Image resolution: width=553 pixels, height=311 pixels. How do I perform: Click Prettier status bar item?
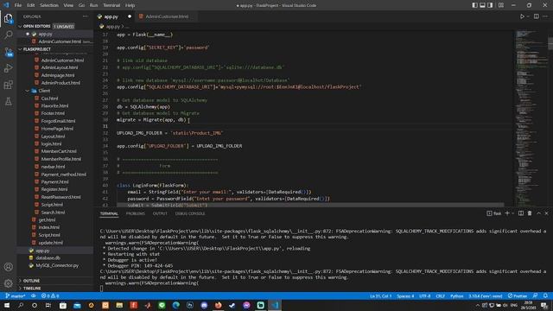(x=518, y=295)
